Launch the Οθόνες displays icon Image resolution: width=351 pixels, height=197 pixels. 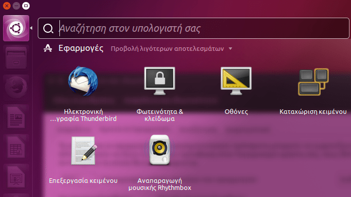pyautogui.click(x=236, y=81)
